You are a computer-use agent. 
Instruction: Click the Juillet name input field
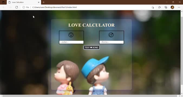click(x=71, y=42)
